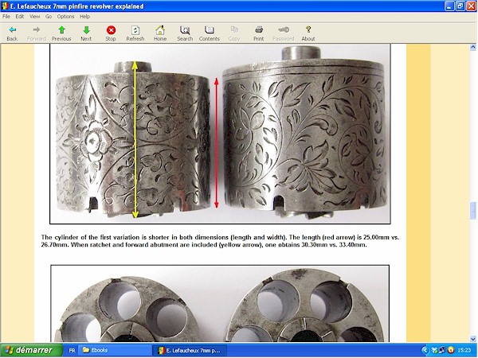Switch to the Ebooks folder taskbar button

(115, 350)
